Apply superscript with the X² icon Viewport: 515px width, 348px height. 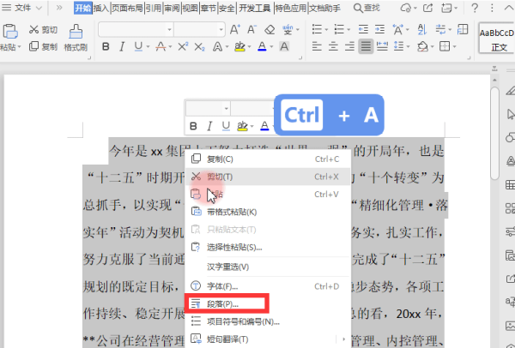[x=183, y=46]
